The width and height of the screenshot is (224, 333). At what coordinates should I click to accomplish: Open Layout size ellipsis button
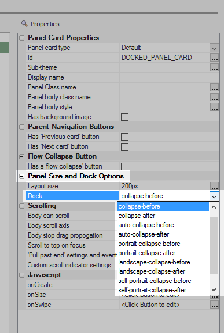click(x=214, y=186)
